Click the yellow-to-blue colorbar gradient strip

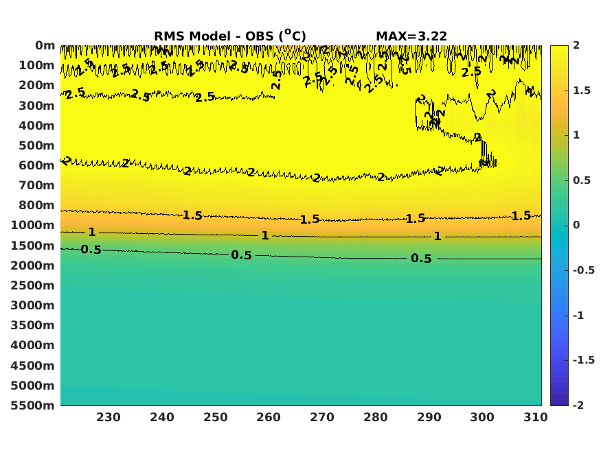[559, 226]
